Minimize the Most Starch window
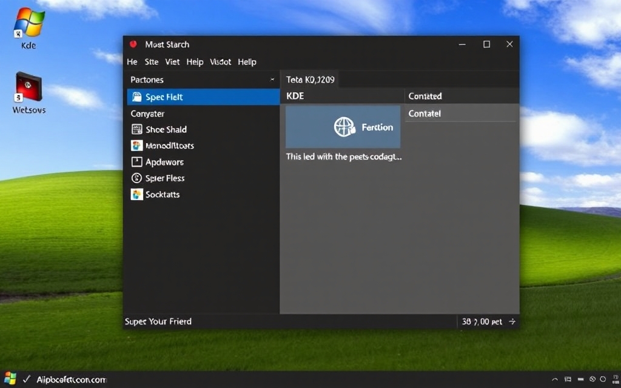The image size is (621, 388). pyautogui.click(x=462, y=44)
